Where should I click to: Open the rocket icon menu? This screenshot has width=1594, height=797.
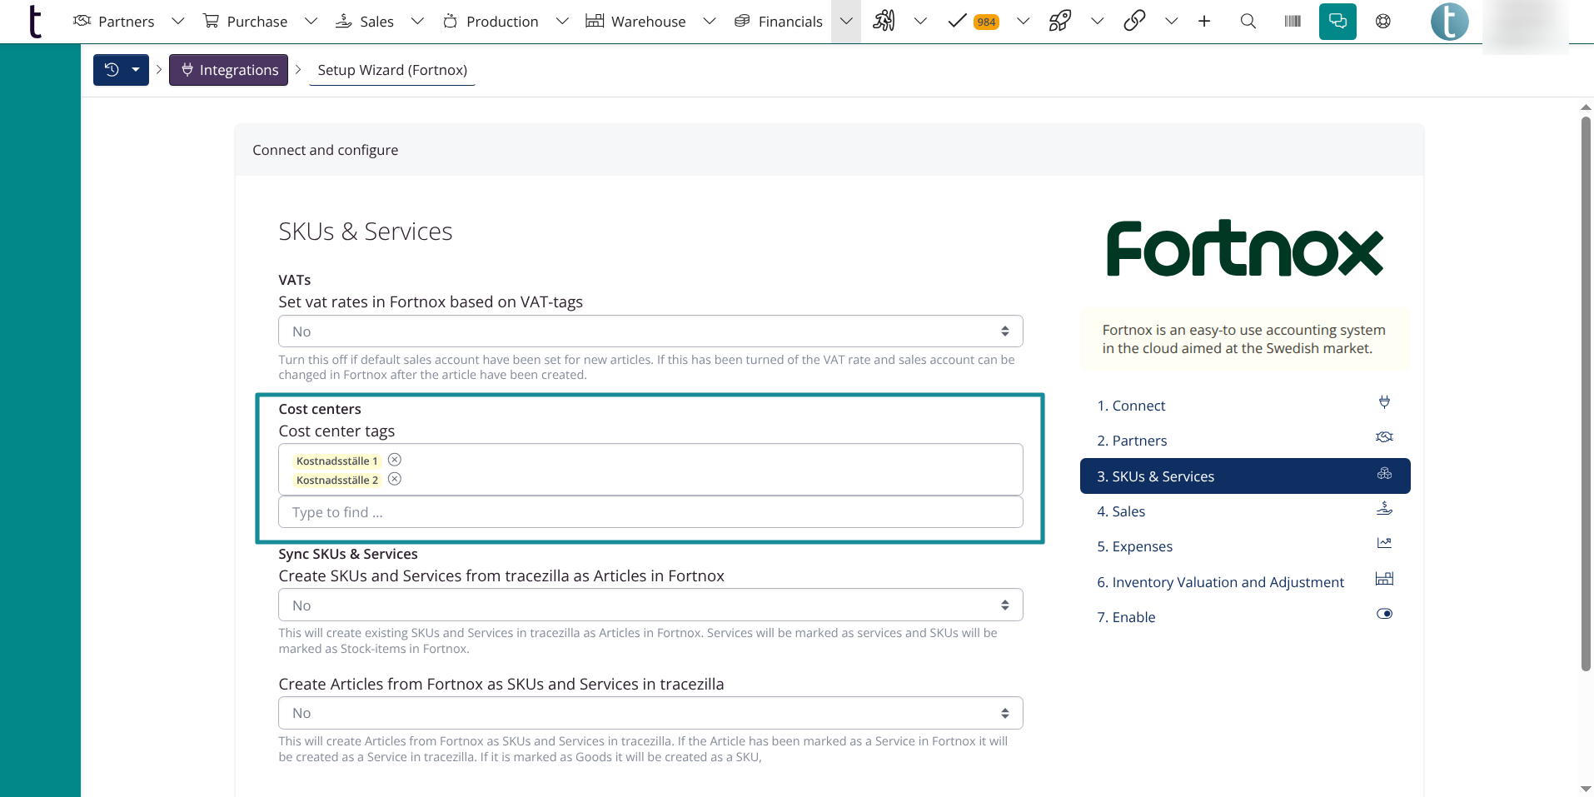click(1060, 22)
